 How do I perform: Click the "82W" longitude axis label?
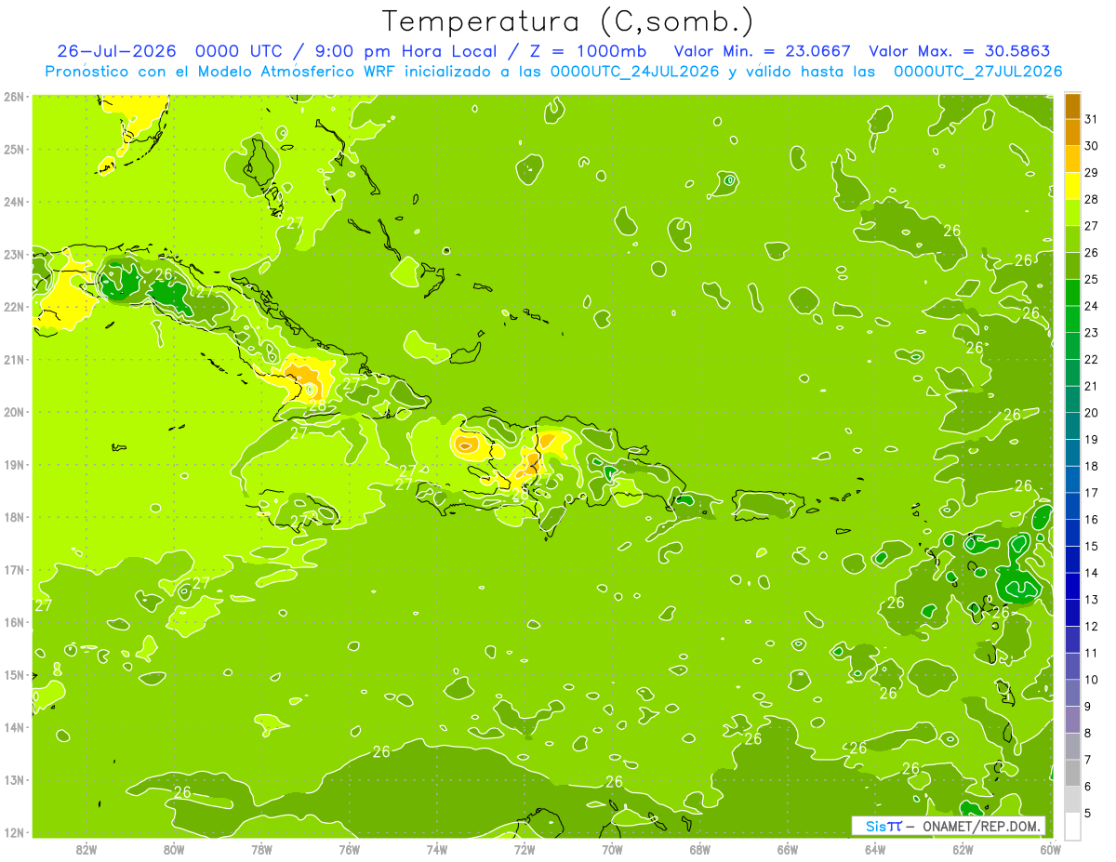coord(86,849)
